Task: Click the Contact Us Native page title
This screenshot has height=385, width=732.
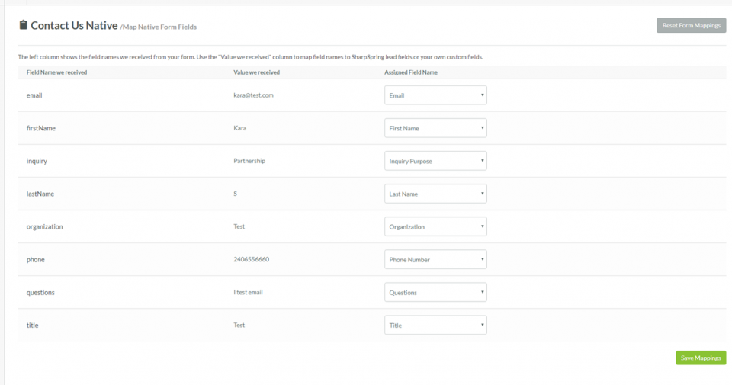Action: pyautogui.click(x=74, y=25)
